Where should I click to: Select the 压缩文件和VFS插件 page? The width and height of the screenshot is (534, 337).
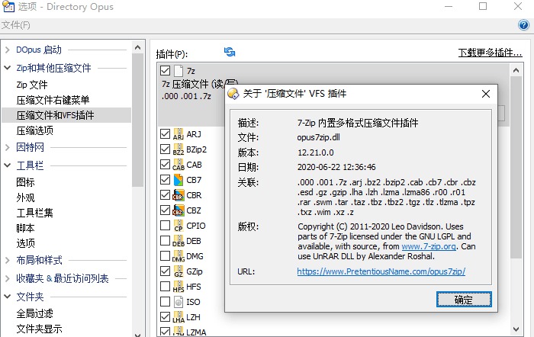tap(66, 115)
